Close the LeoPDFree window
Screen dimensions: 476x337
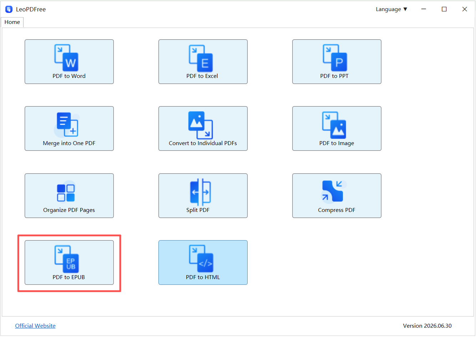click(465, 9)
